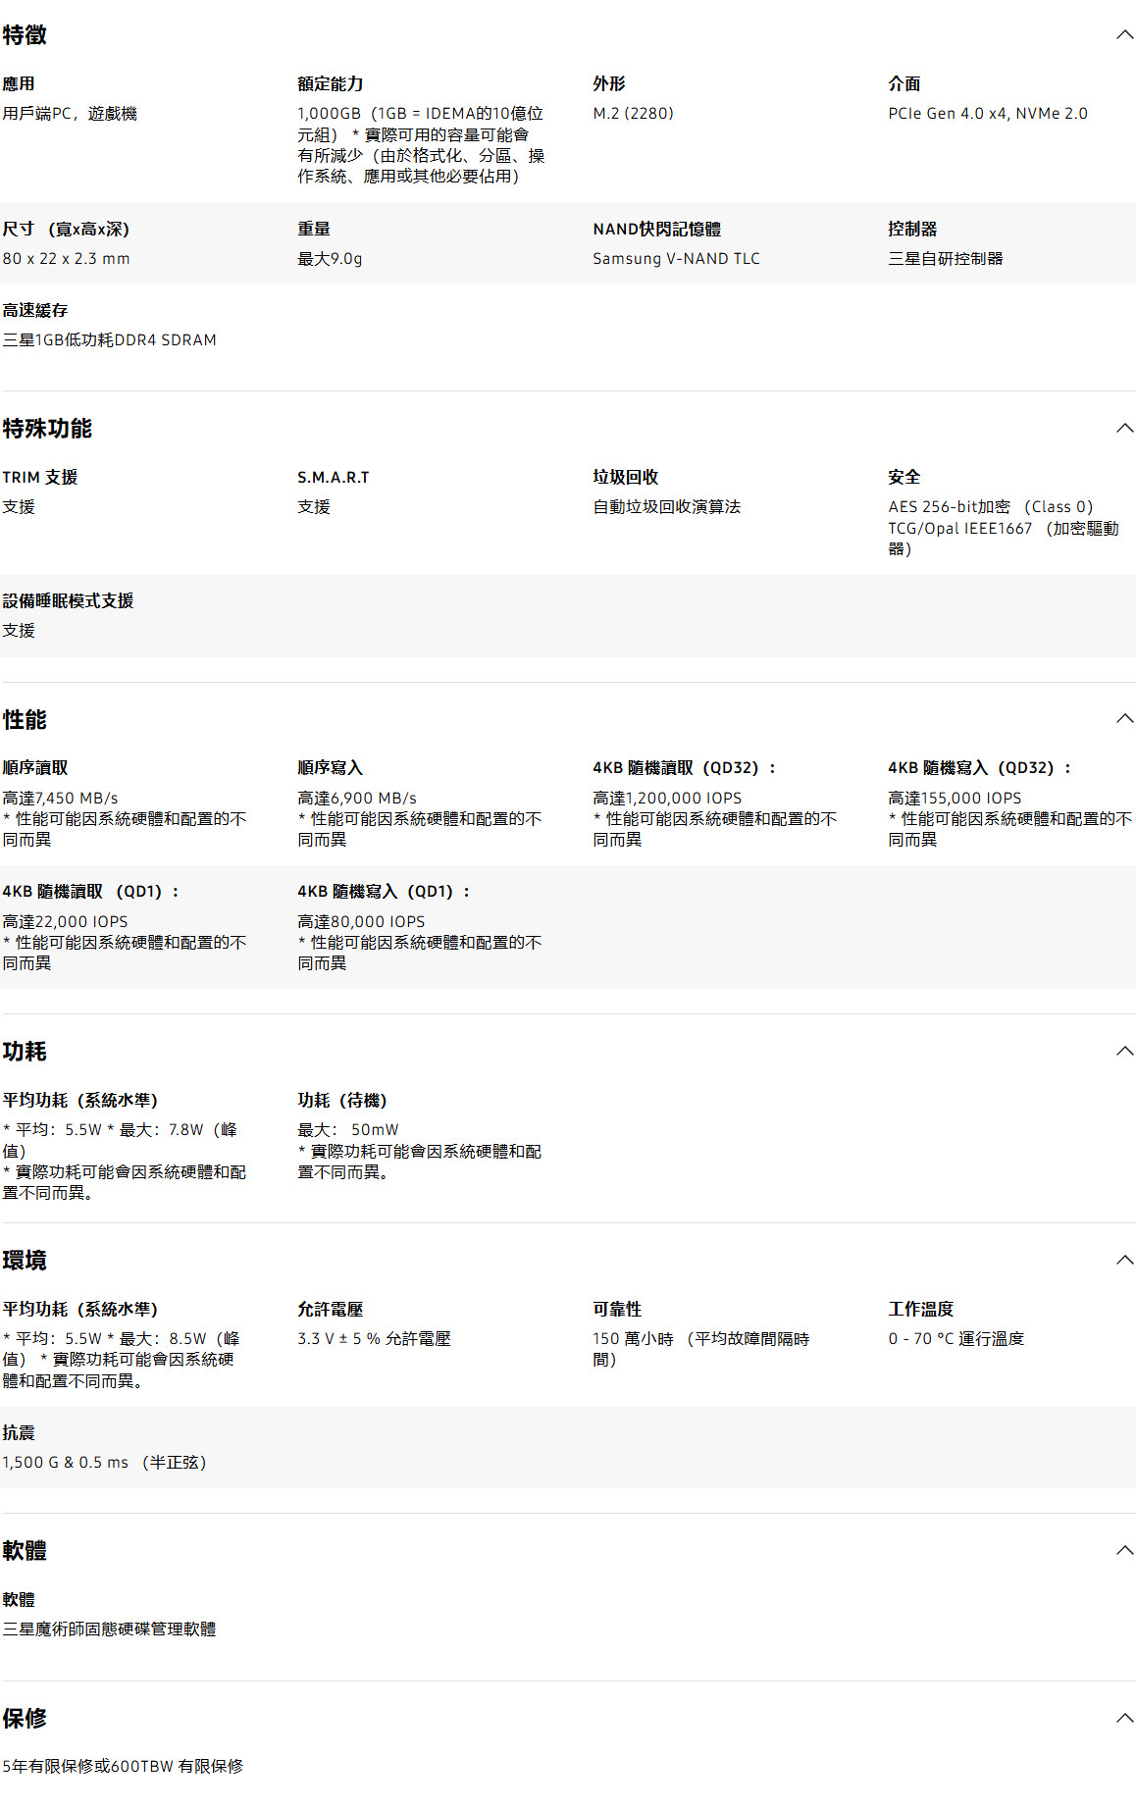Click the 垃圾回收 feature label
1136x1810 pixels.
625,478
